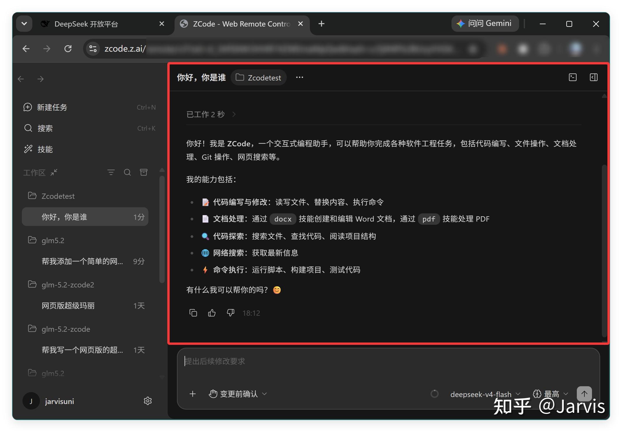Expand the '已工作 2 秒' details chevron
Image resolution: width=622 pixels, height=432 pixels.
[x=234, y=115]
